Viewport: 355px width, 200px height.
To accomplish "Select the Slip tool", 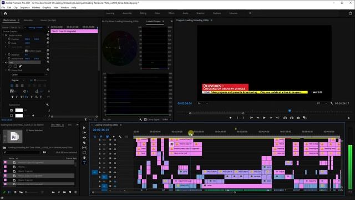I will [x=84, y=148].
